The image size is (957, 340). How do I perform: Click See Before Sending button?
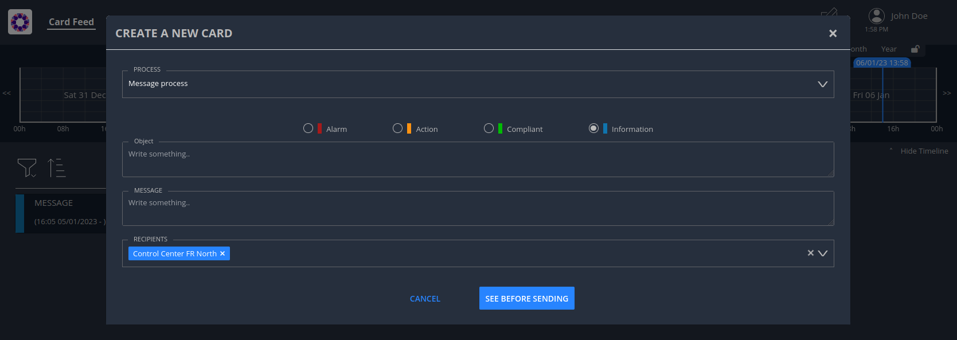pyautogui.click(x=526, y=298)
